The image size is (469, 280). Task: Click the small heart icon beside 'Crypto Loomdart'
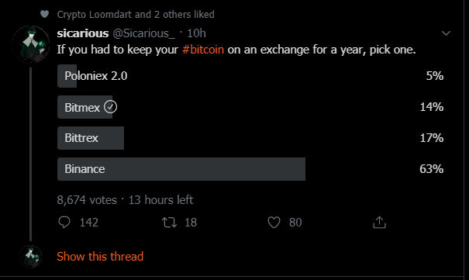44,14
